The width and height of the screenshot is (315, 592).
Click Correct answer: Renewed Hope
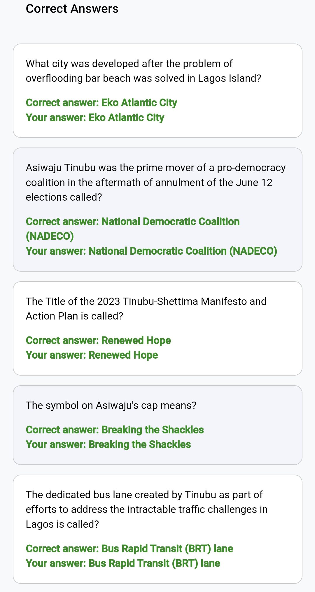pos(98,341)
